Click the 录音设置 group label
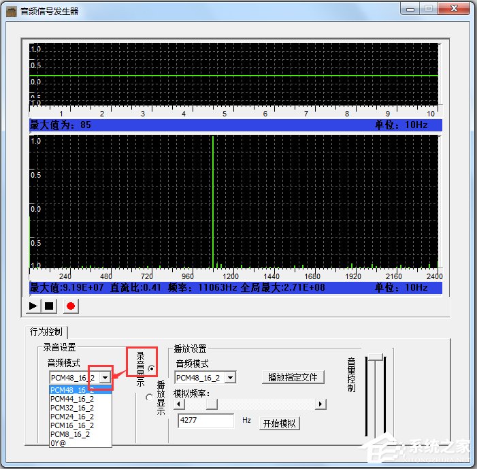Viewport: 477px width, 469px height. coord(59,347)
